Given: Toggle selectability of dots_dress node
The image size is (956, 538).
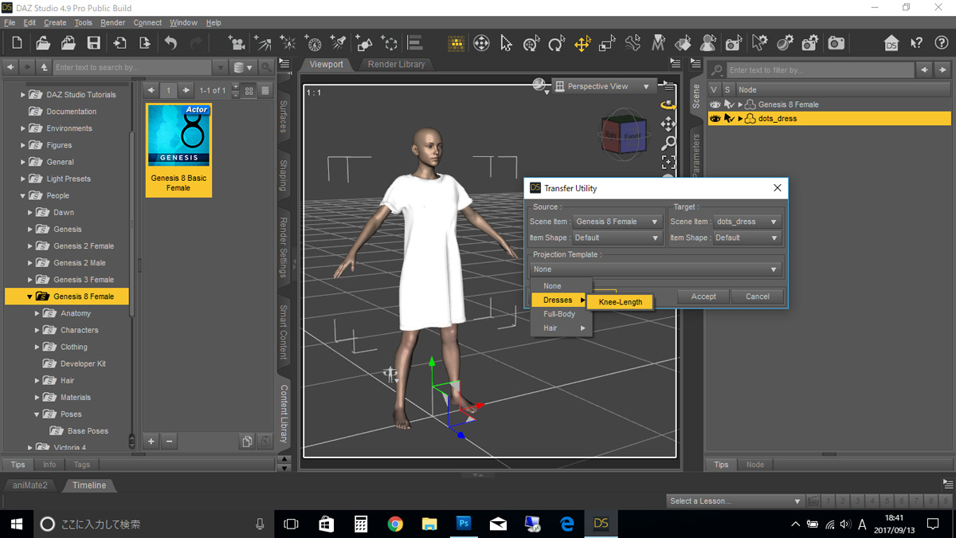Looking at the screenshot, I should 728,119.
